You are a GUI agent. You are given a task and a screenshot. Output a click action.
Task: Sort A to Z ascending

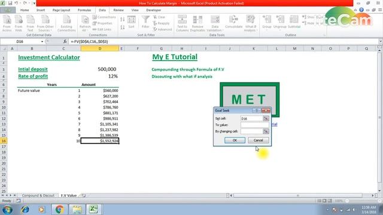pos(122,19)
